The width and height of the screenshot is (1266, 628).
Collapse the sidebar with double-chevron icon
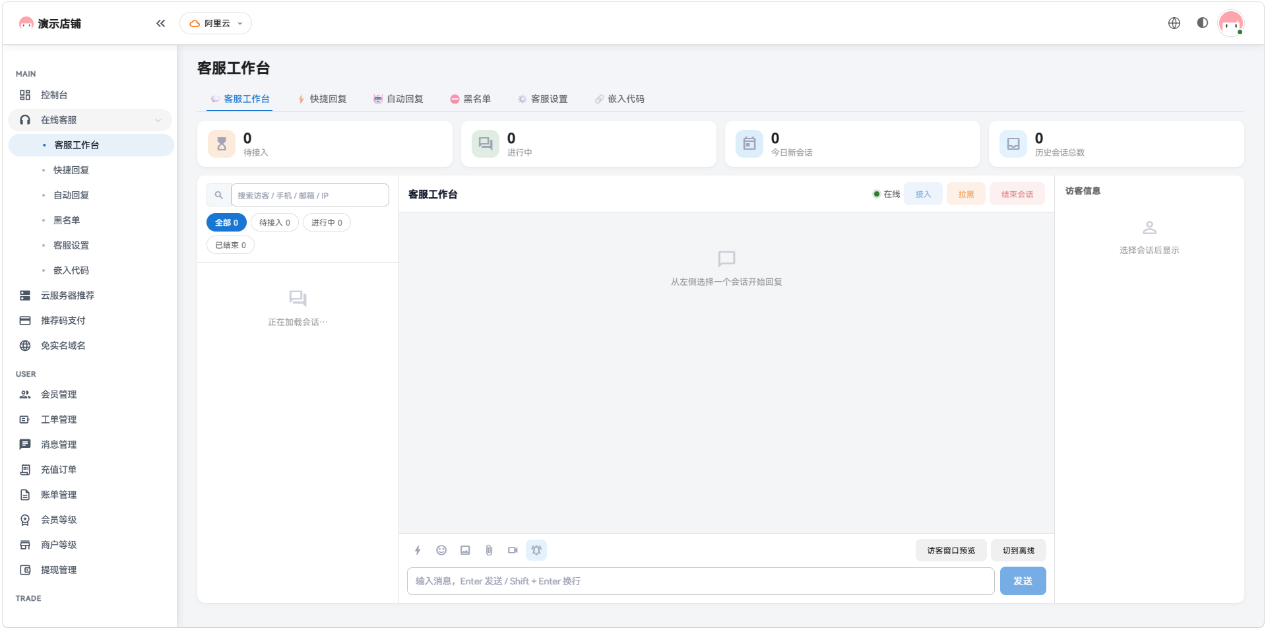pos(160,23)
